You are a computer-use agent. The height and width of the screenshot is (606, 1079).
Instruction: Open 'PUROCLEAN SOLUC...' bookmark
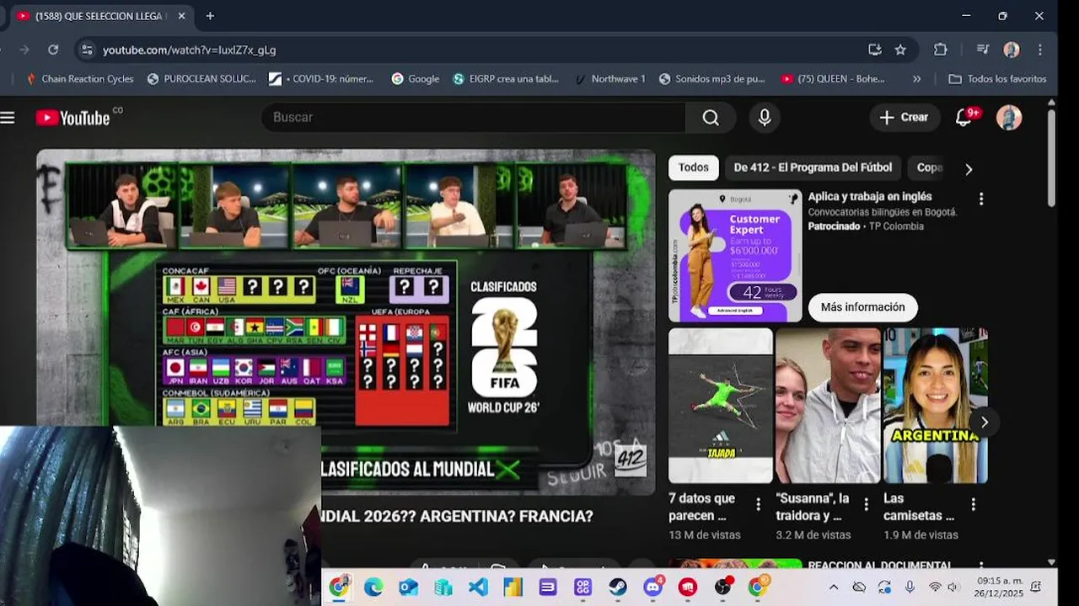[x=201, y=79]
